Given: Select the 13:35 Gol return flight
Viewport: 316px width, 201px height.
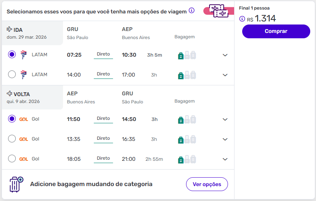Looking at the screenshot, I should (12, 139).
